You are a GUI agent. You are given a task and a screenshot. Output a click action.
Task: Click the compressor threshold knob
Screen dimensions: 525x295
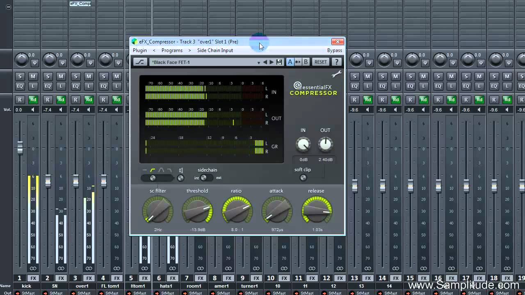197,210
